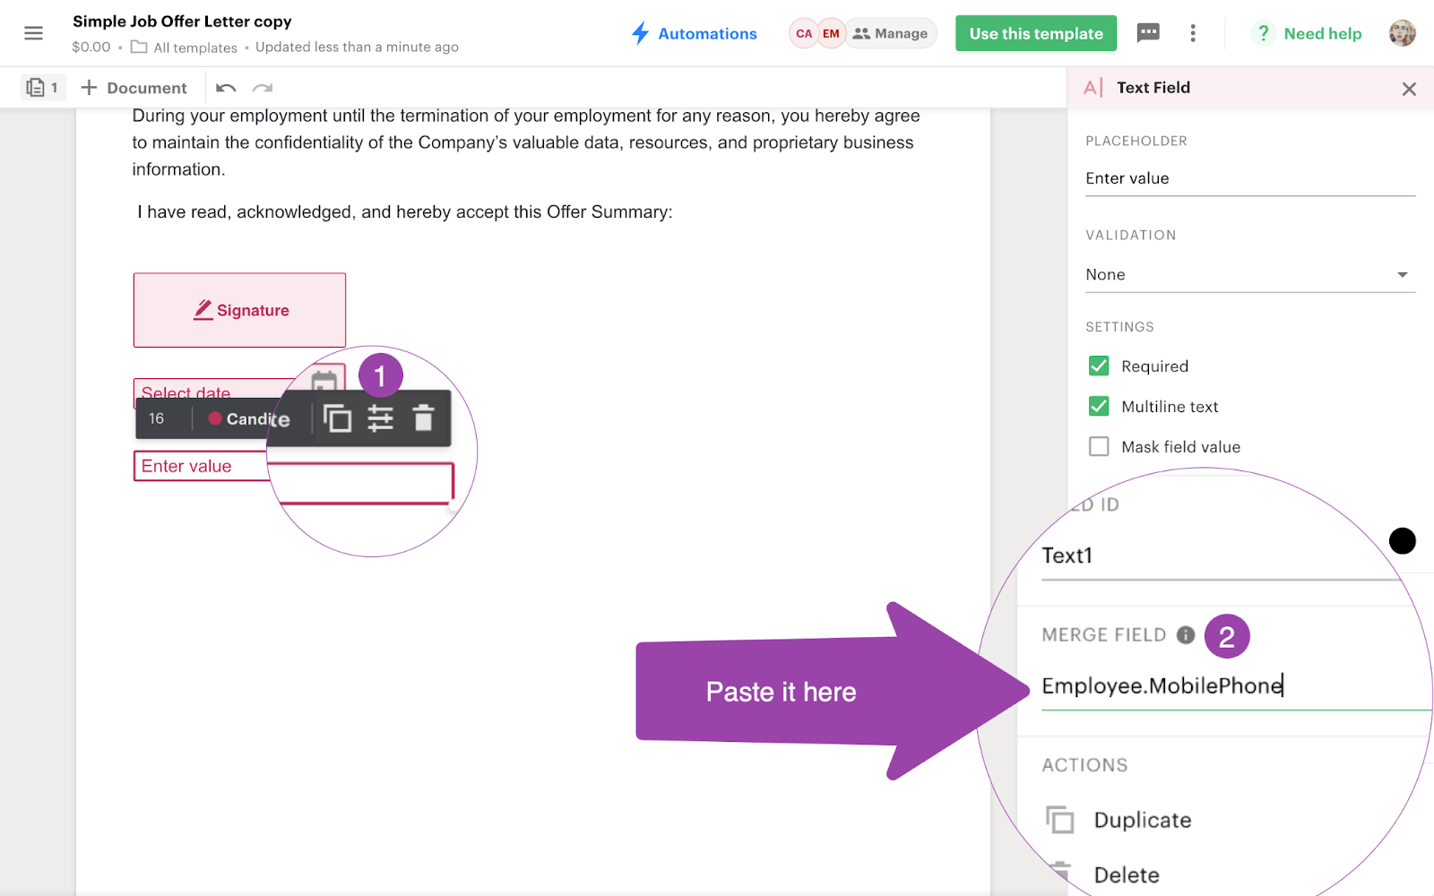Open the Validation None dropdown
1434x896 pixels.
point(1250,274)
